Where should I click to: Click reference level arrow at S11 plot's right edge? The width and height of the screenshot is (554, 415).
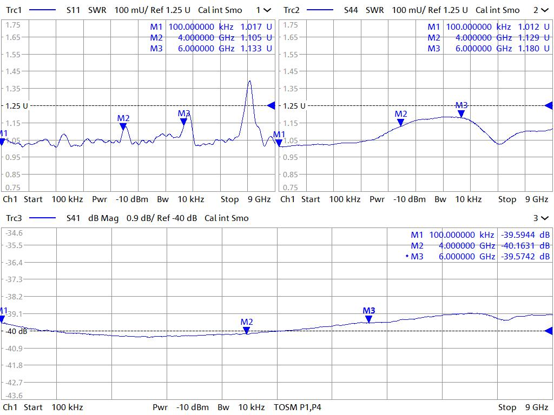tap(272, 105)
